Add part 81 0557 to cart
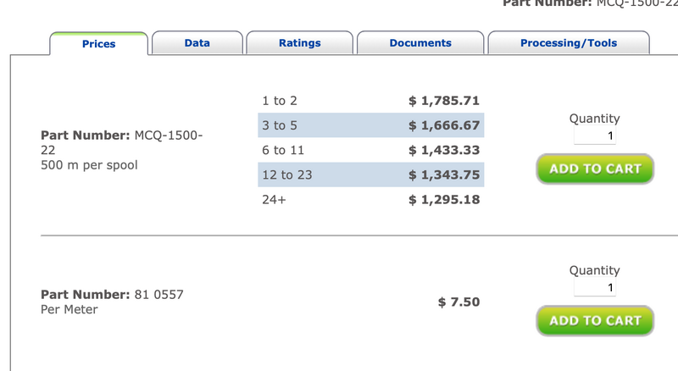Viewport: 678px width, 371px height. 595,320
